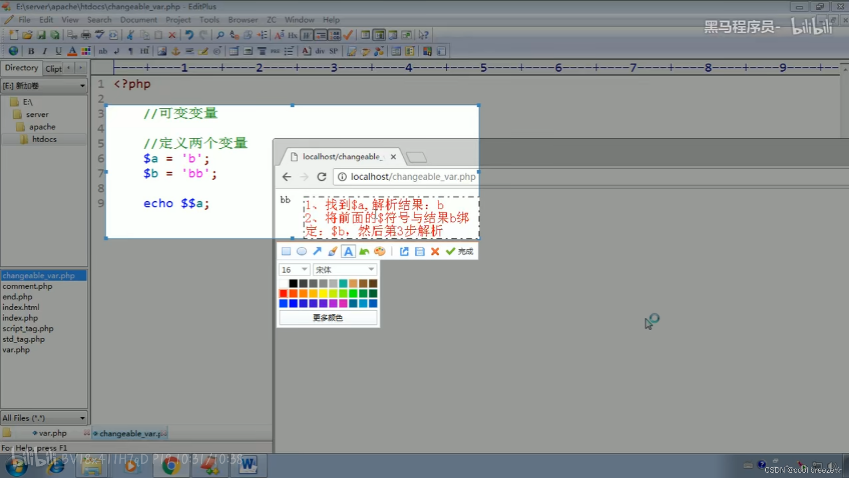Open the Search menu

pyautogui.click(x=99, y=20)
